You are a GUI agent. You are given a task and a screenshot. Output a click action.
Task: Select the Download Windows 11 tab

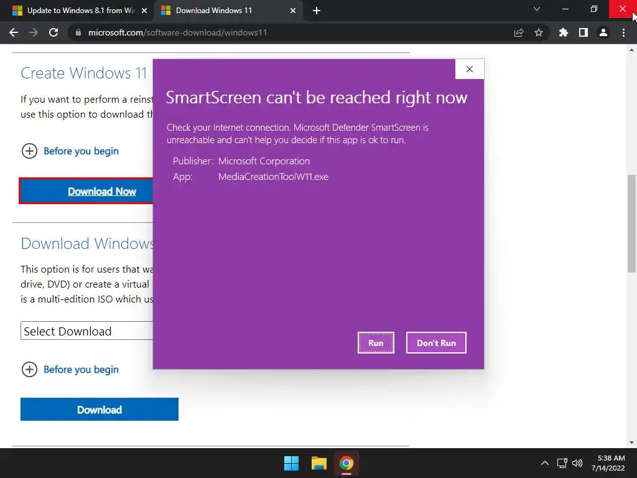228,11
